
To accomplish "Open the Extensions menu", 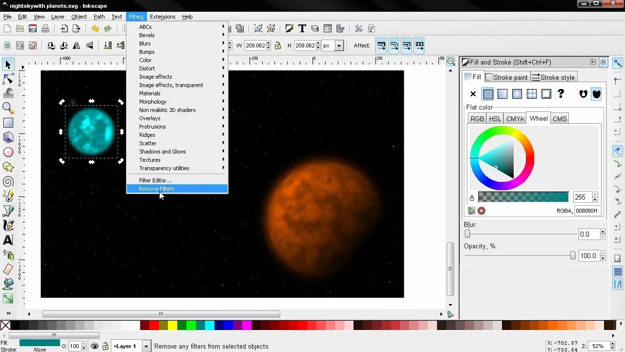I will [x=163, y=17].
